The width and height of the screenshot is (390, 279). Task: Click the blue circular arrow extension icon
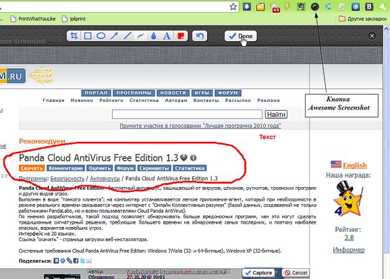click(356, 7)
